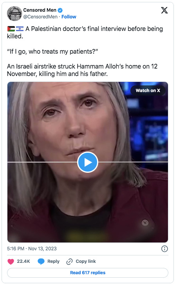Follow the Censored Men account
Viewport: 175px width, 284px height.
69,17
